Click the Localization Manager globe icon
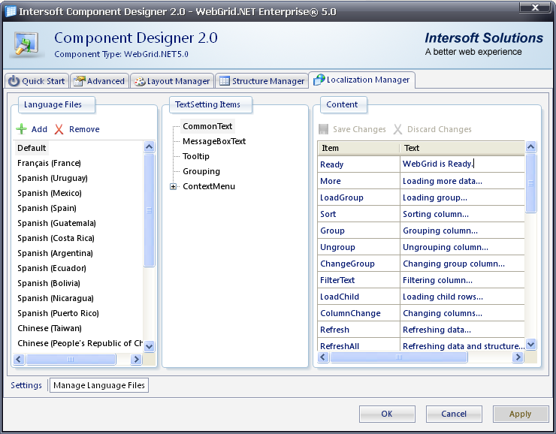Screen dimensions: 556x434 (x=319, y=80)
